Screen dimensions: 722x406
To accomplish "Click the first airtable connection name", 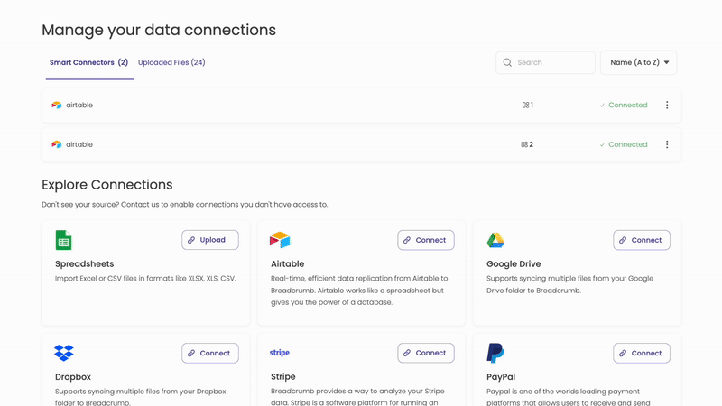I will [x=79, y=105].
